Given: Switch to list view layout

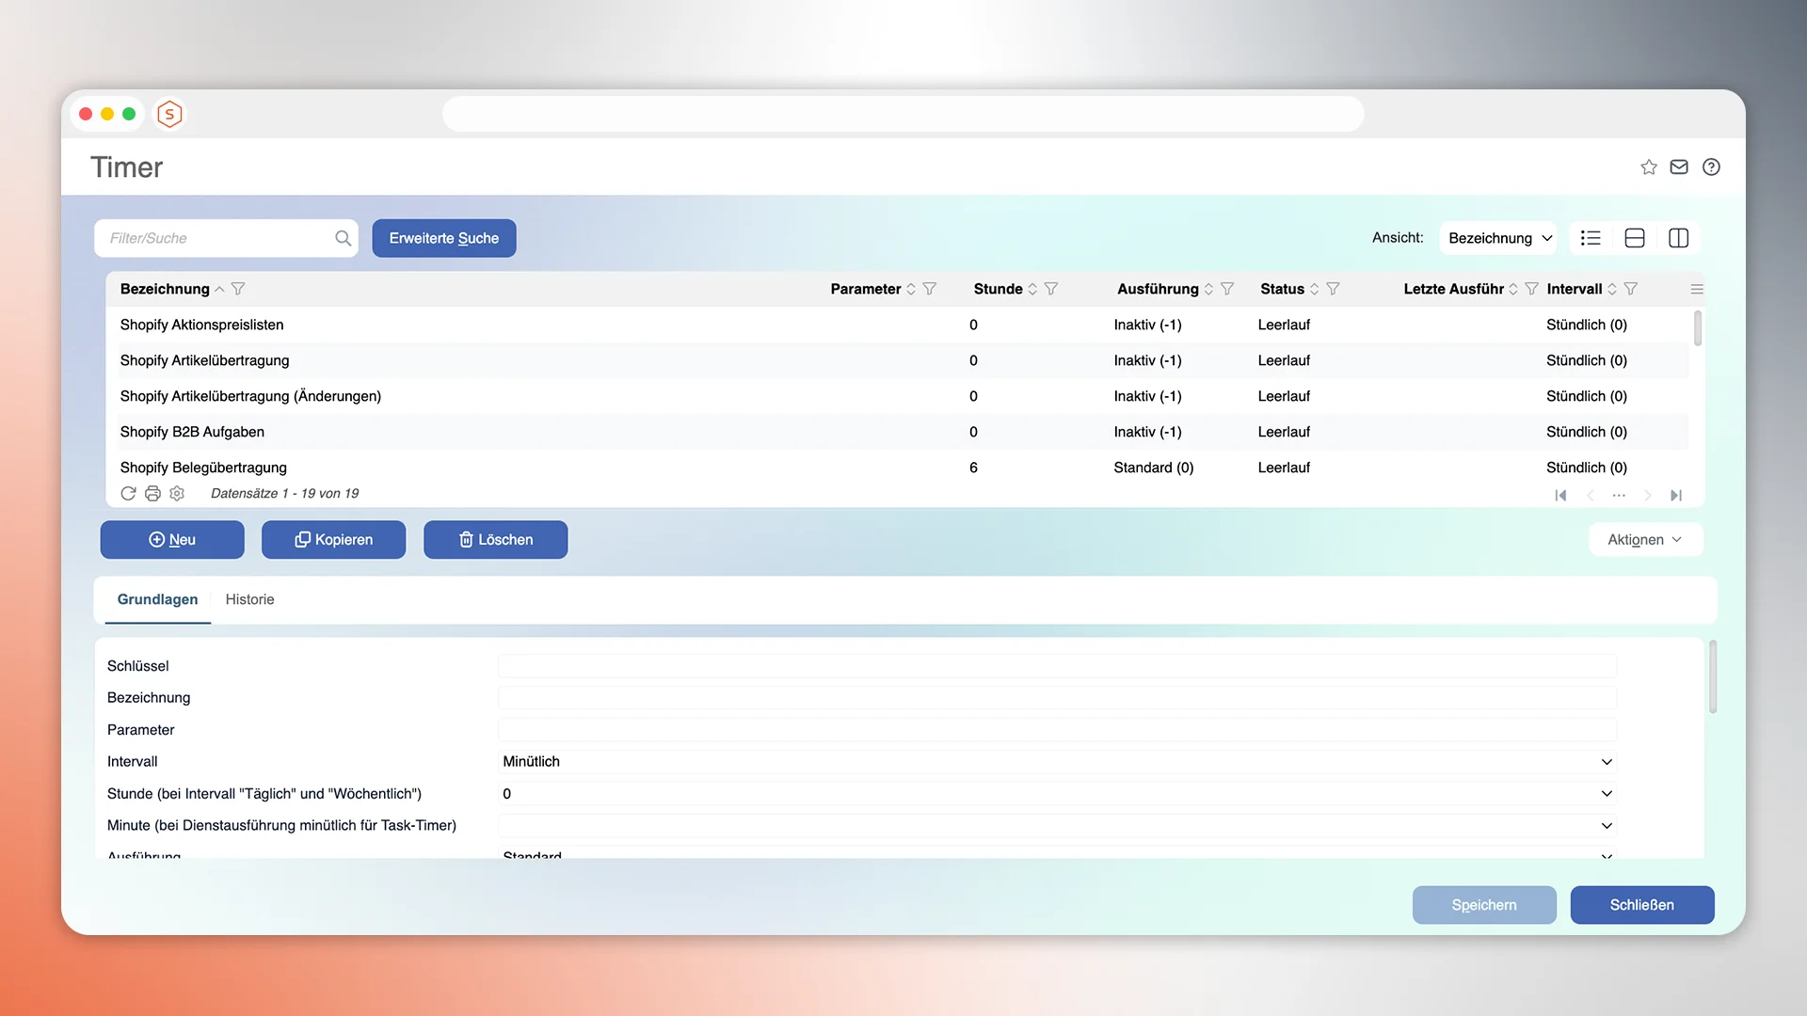Looking at the screenshot, I should [1591, 238].
